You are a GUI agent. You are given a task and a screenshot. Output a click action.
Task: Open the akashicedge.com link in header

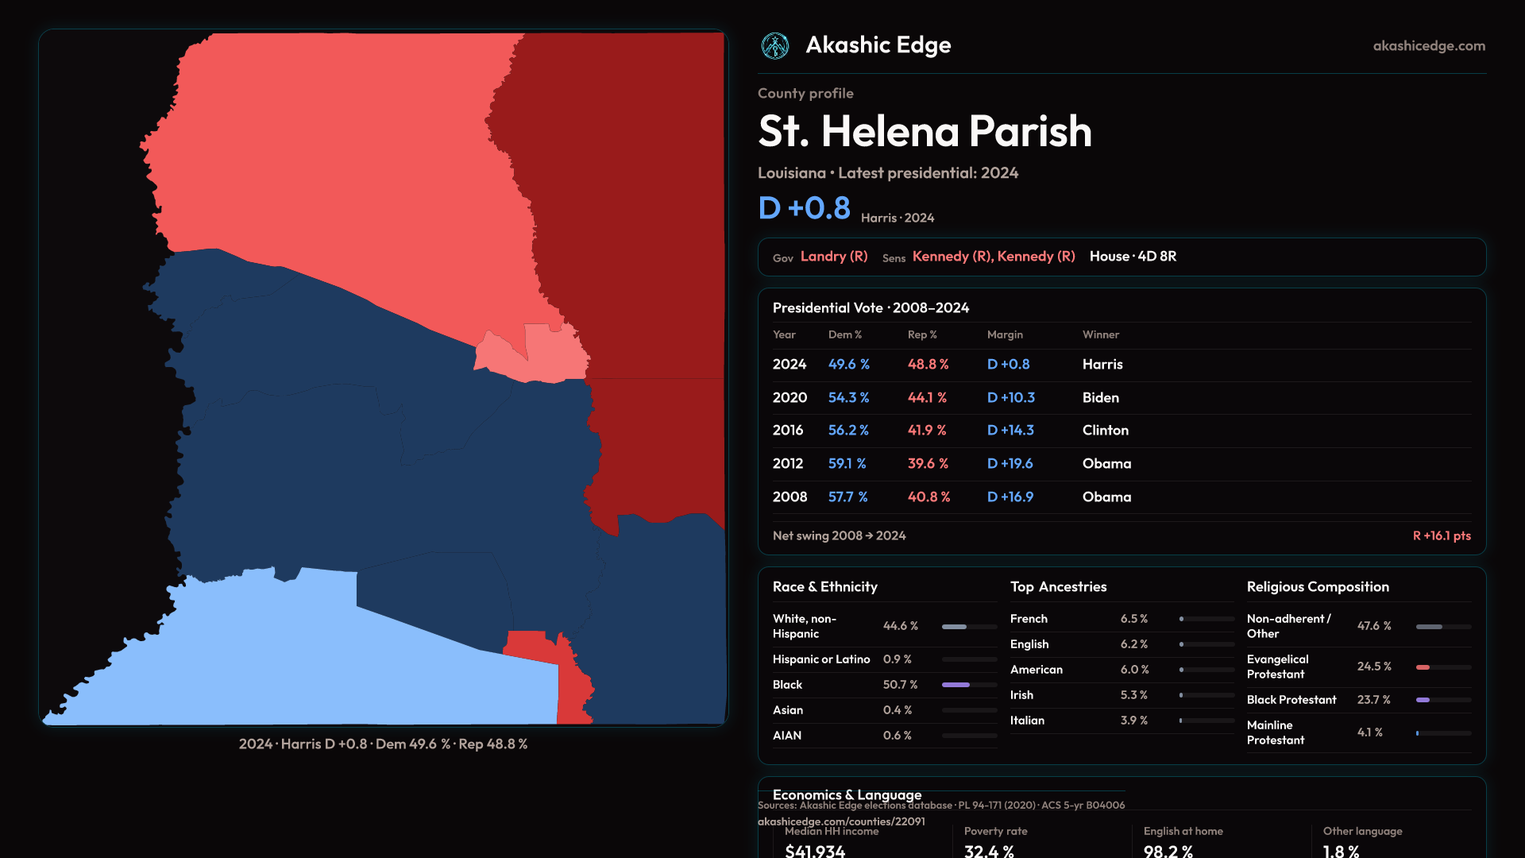1428,46
